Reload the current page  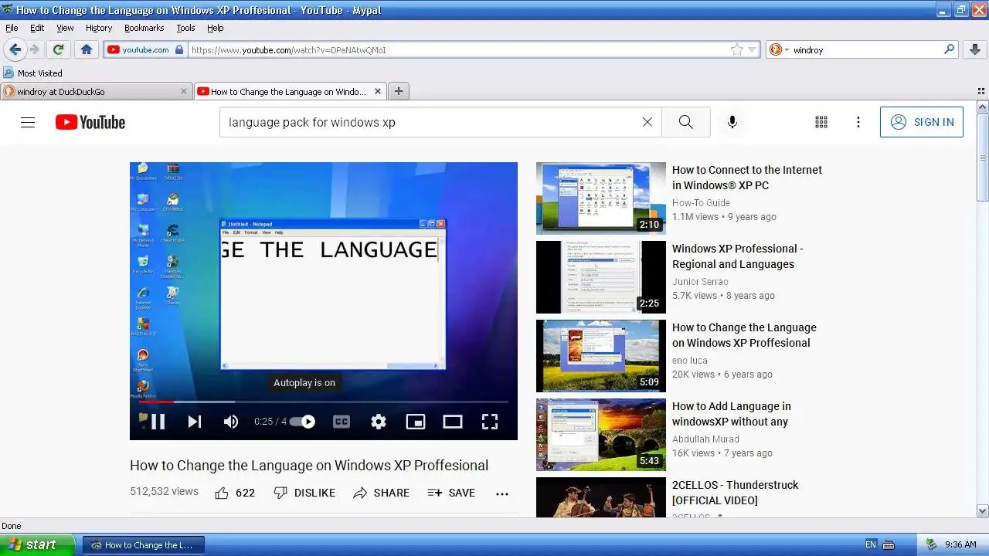point(58,49)
